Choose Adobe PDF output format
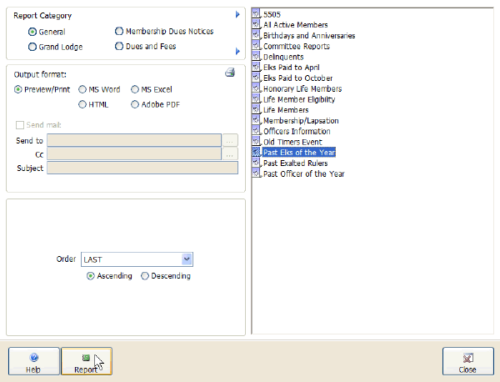This screenshot has width=500, height=382. pyautogui.click(x=136, y=105)
